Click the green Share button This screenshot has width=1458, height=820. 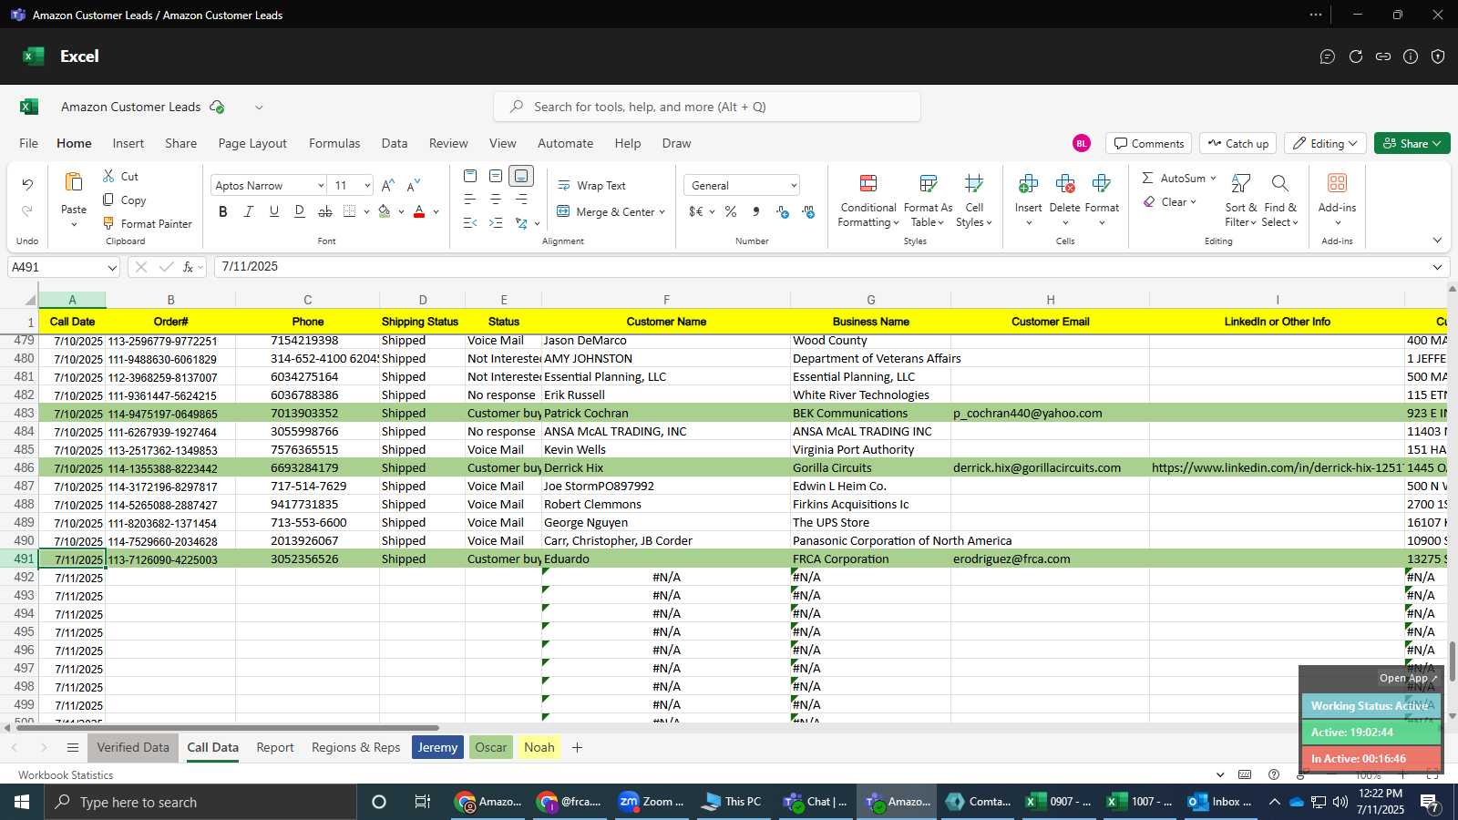pos(1412,143)
